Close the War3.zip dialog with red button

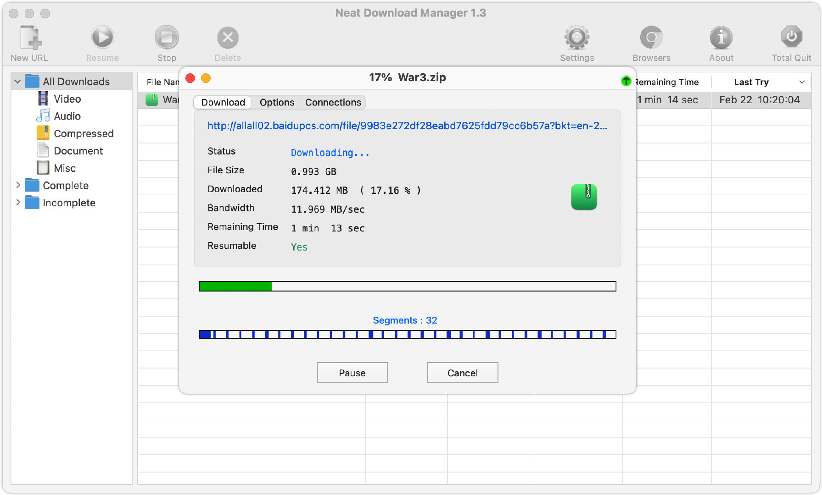(x=190, y=78)
